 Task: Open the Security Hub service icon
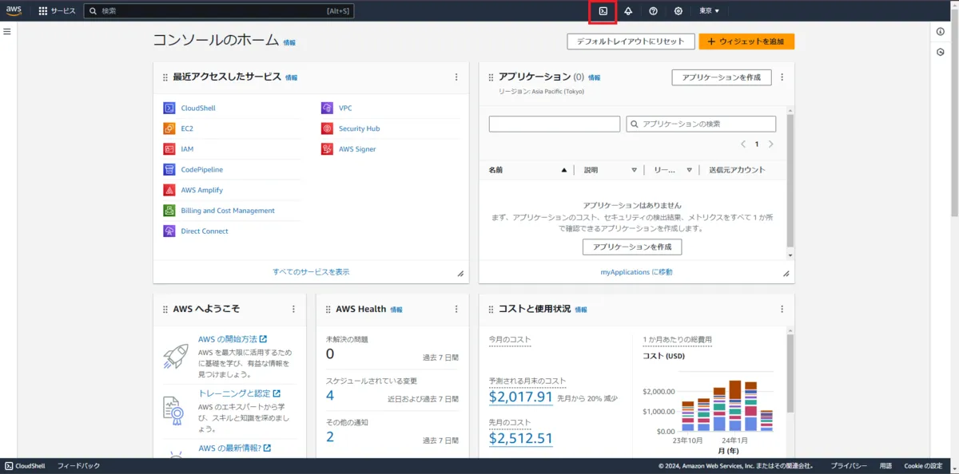[327, 128]
